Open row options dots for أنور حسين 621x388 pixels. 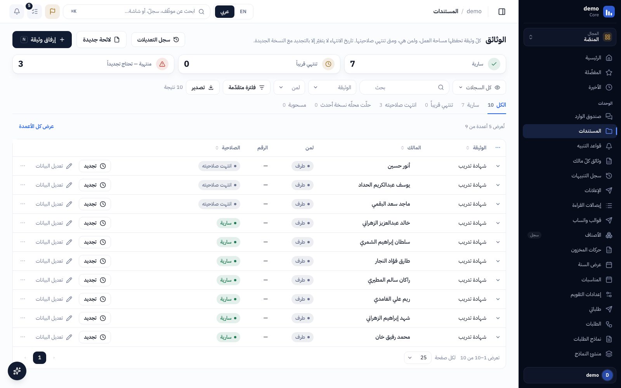pos(23,166)
